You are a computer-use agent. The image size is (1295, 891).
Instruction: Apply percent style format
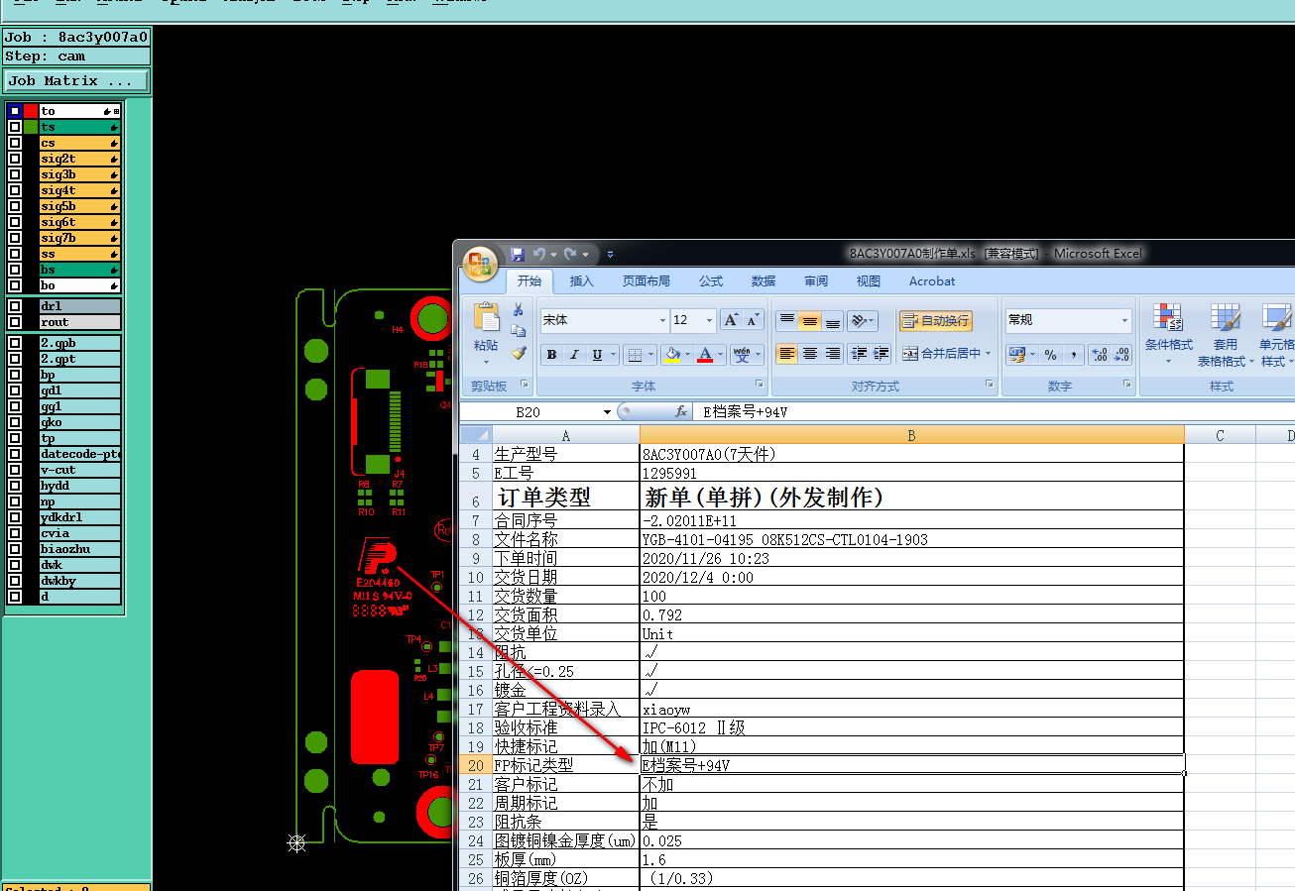point(1050,355)
